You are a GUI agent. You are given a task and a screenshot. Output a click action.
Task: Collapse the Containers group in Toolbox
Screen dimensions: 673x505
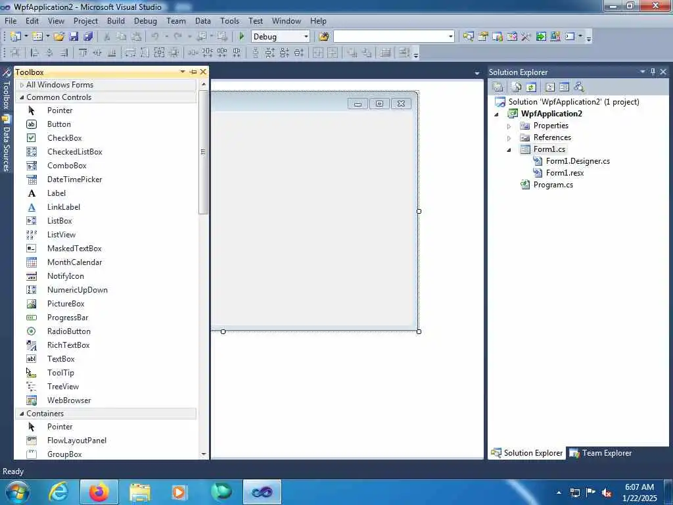(x=22, y=414)
